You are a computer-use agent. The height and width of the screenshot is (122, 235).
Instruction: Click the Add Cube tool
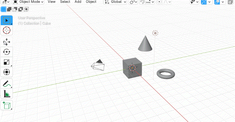pos(7,105)
